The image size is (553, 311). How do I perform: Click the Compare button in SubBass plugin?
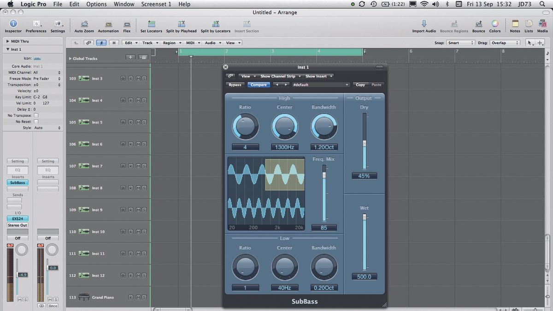pos(258,85)
